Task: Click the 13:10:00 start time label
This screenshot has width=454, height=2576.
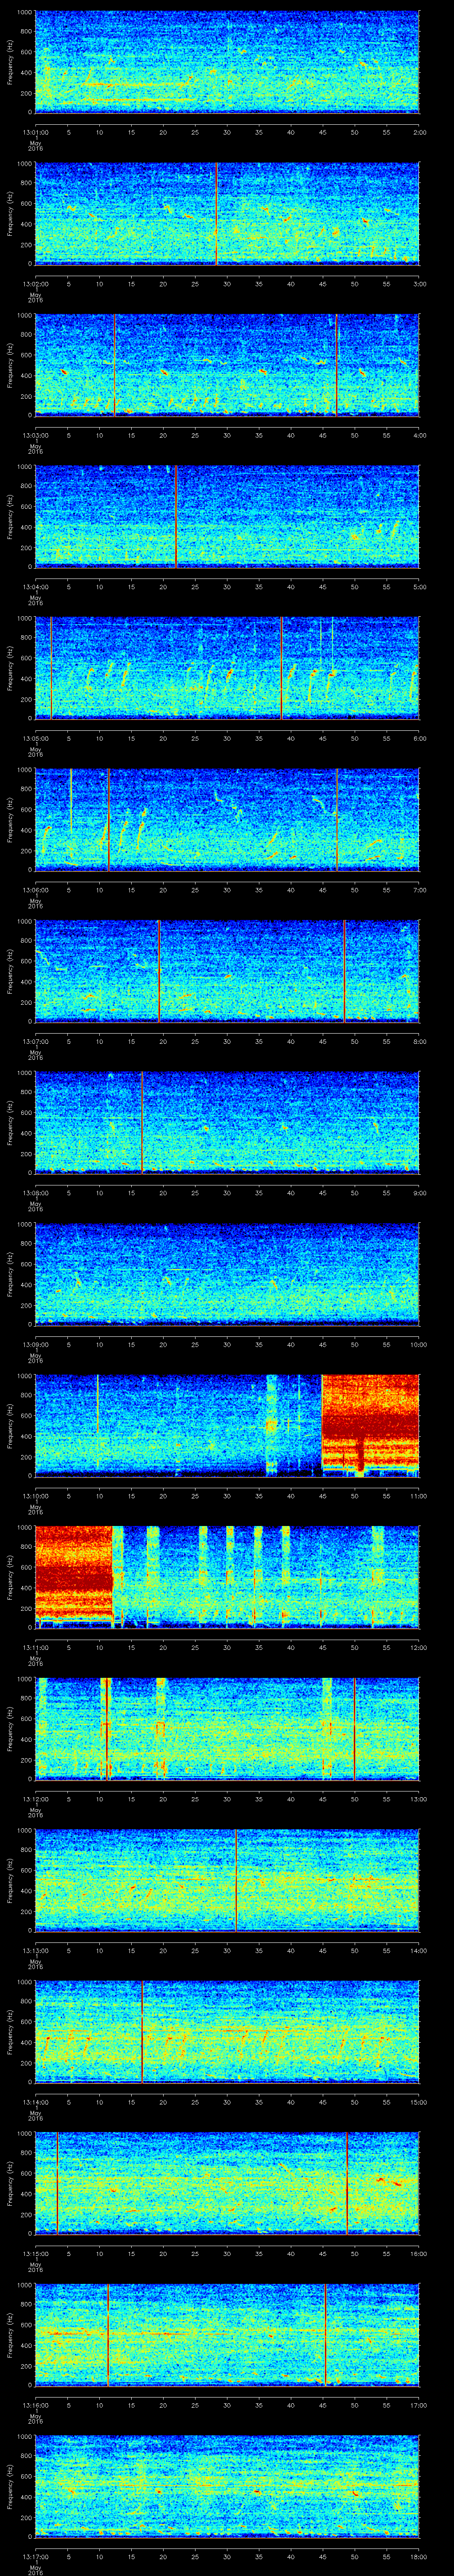Action: [35, 1495]
